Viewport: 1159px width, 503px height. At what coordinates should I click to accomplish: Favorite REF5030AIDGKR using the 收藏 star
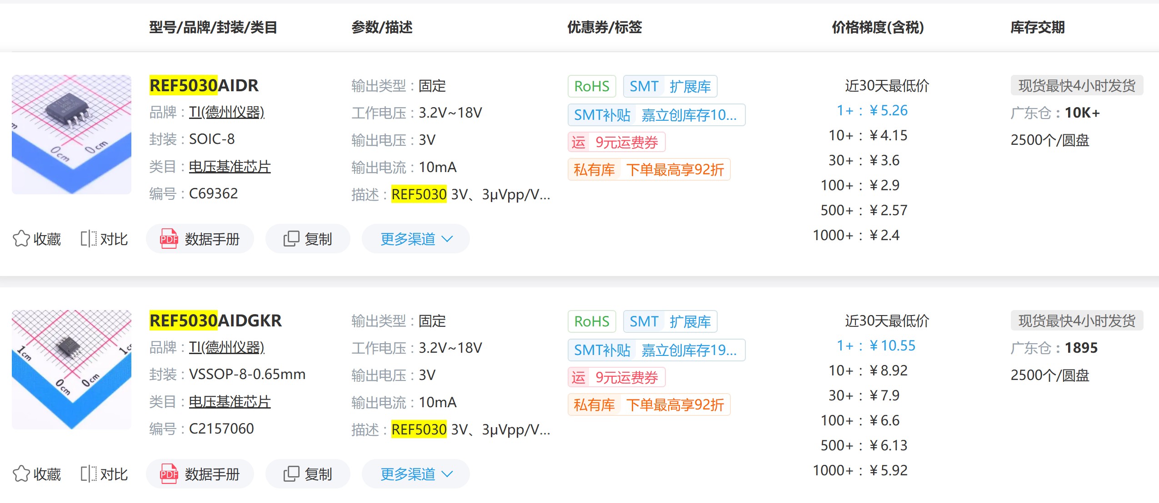coord(36,474)
